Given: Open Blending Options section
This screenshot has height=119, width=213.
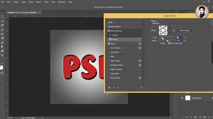Looking at the screenshot, I should [124, 26].
